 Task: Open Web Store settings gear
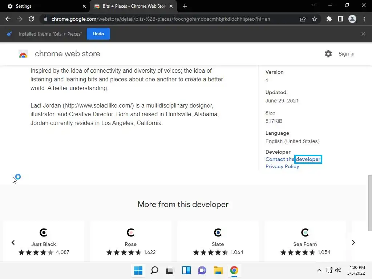[328, 54]
